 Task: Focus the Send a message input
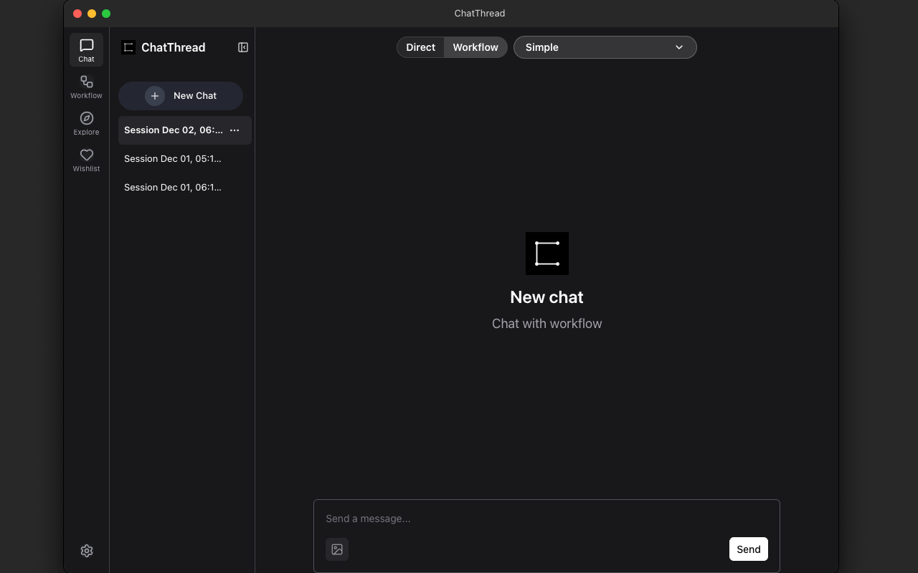(546, 519)
